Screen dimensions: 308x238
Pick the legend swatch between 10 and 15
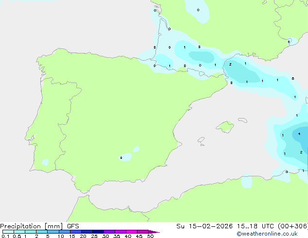[x=64, y=232]
